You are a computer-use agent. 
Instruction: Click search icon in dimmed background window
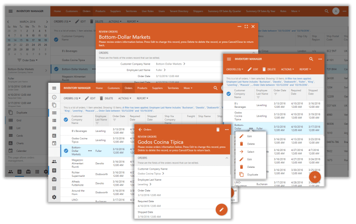coord(327,11)
